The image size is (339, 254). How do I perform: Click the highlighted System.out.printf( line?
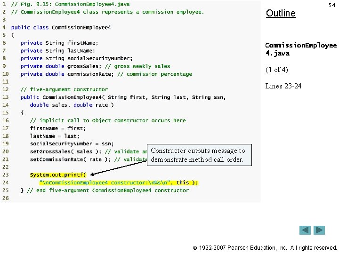[58, 175]
